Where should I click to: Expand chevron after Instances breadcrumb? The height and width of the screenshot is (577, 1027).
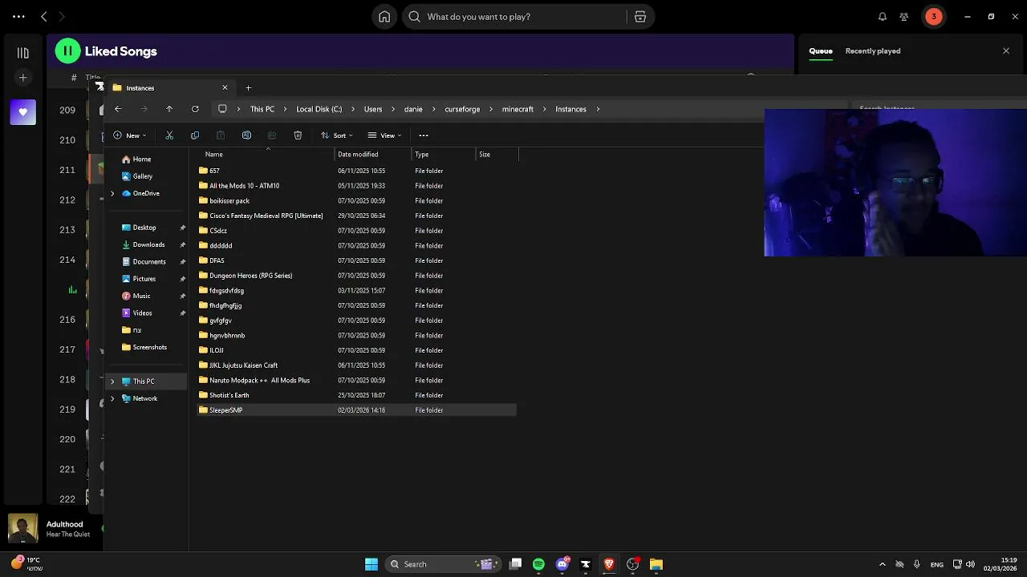coord(598,109)
